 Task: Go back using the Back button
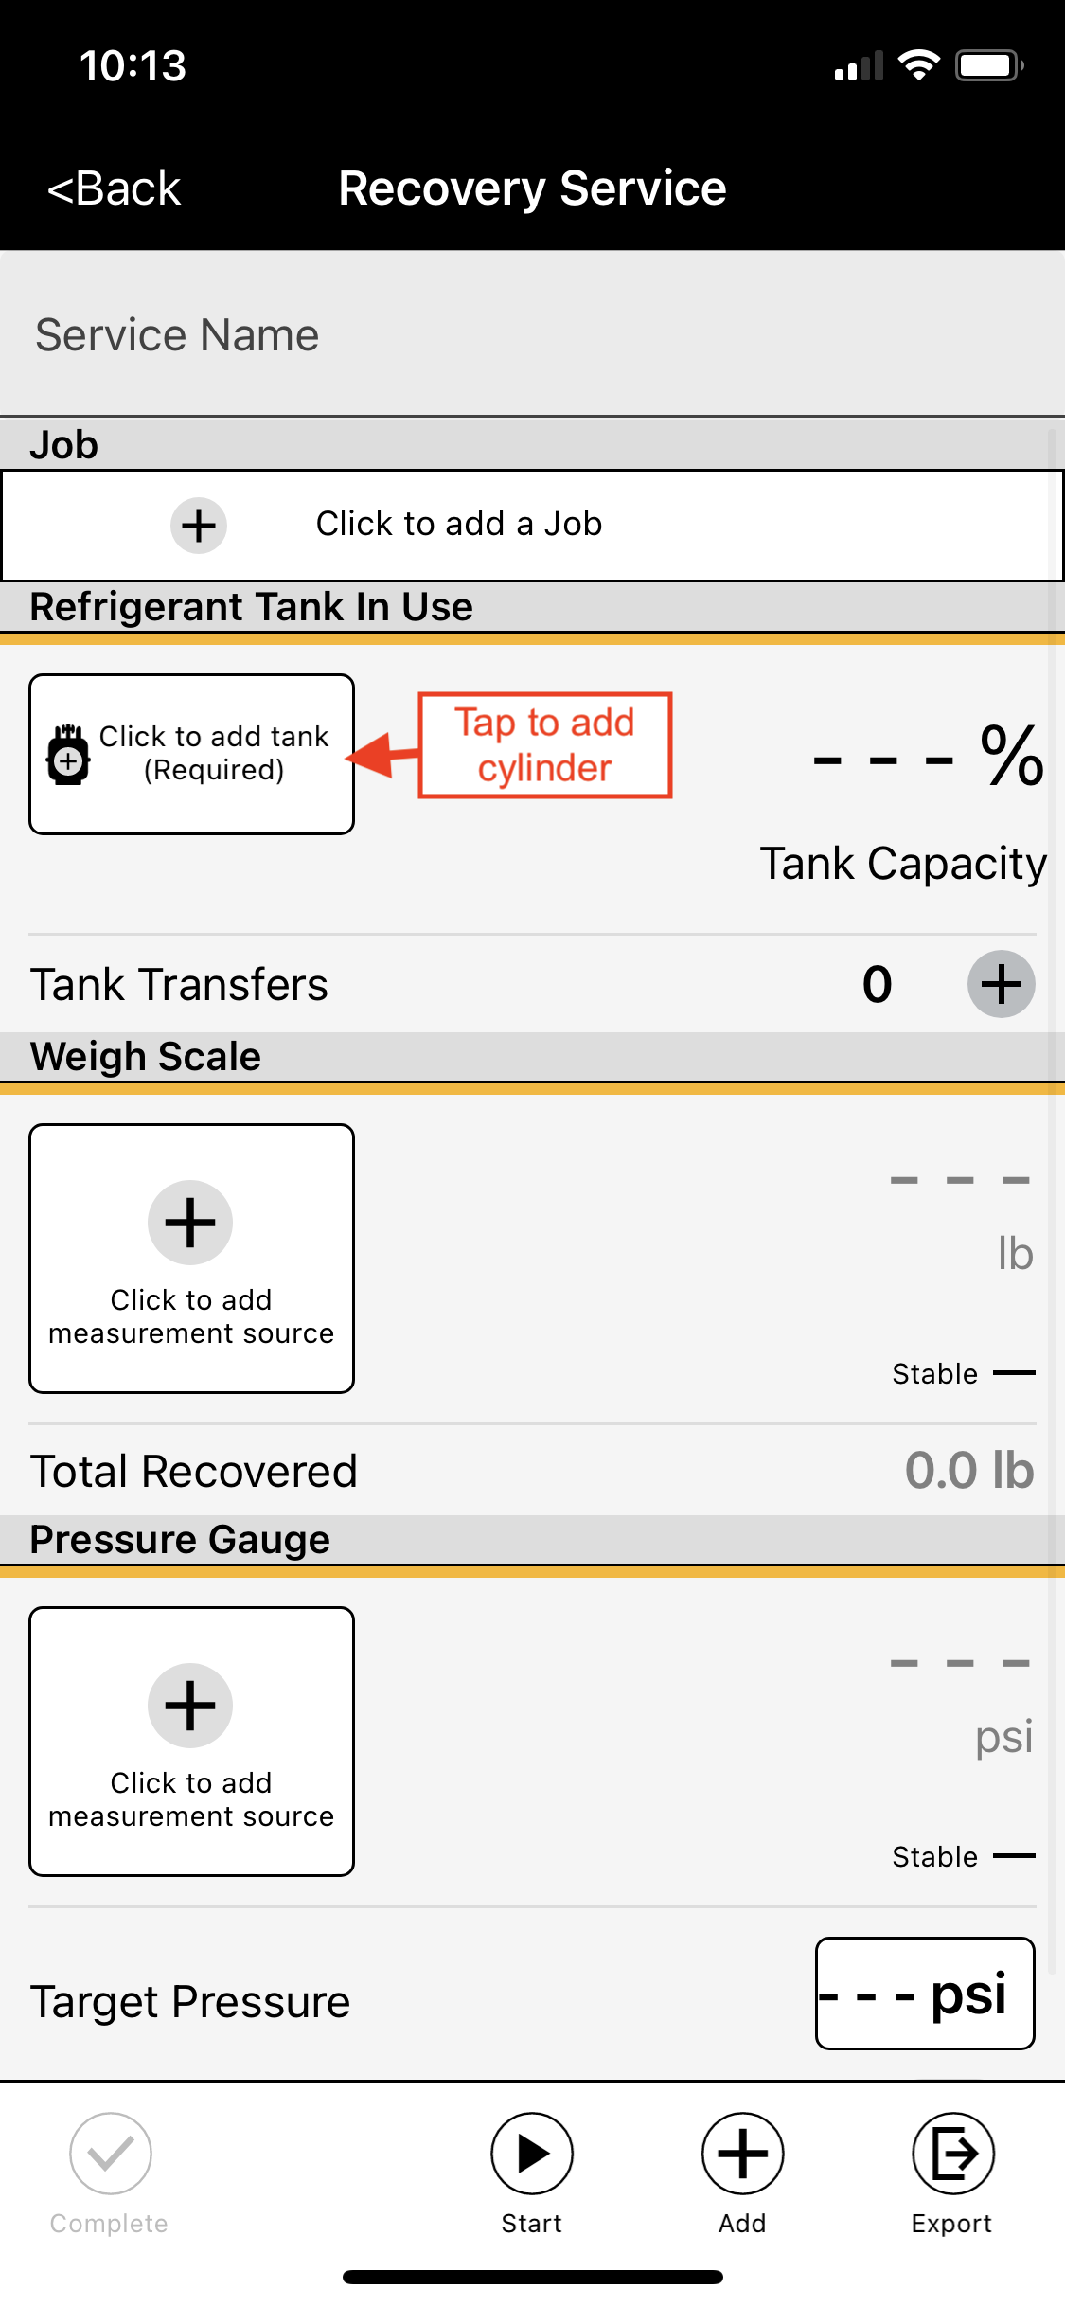click(115, 188)
